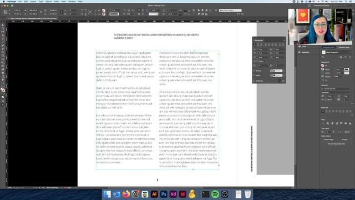This screenshot has height=200, width=355.
Task: Align right in floating Paragraph panel
Action: click(x=261, y=44)
